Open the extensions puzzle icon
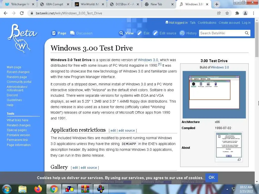The image size is (259, 194). tap(237, 13)
